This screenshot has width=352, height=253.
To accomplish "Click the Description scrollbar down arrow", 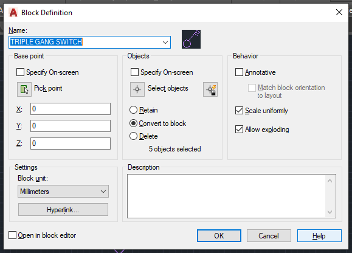I will coord(330,212).
